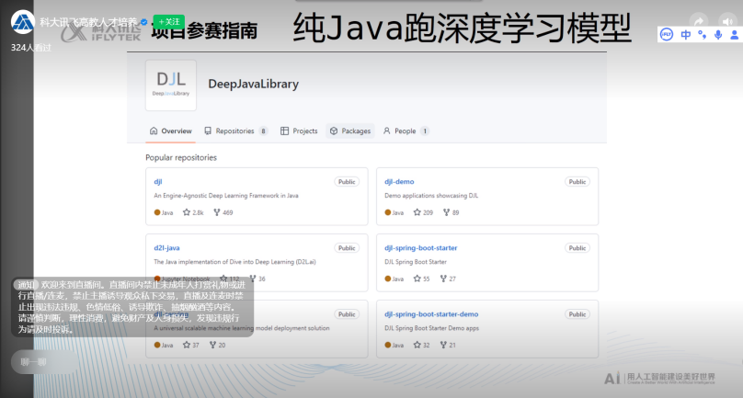Click the DeepJavaLibrary organization name
This screenshot has height=398, width=743.
[254, 84]
